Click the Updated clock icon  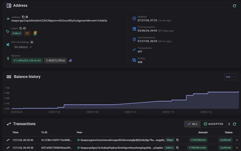(134, 18)
